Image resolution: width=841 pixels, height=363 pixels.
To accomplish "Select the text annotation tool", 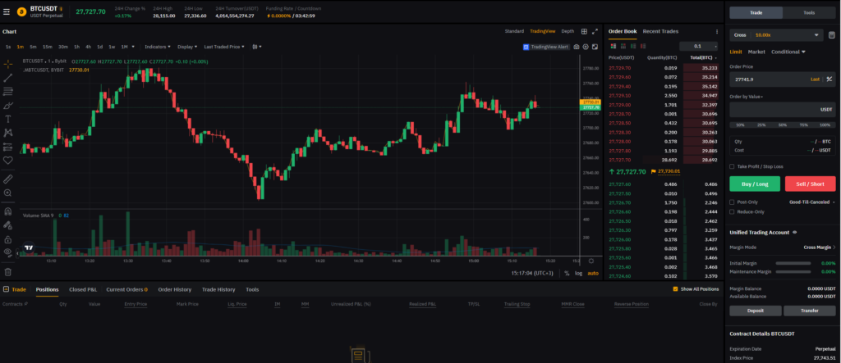I will click(x=8, y=119).
